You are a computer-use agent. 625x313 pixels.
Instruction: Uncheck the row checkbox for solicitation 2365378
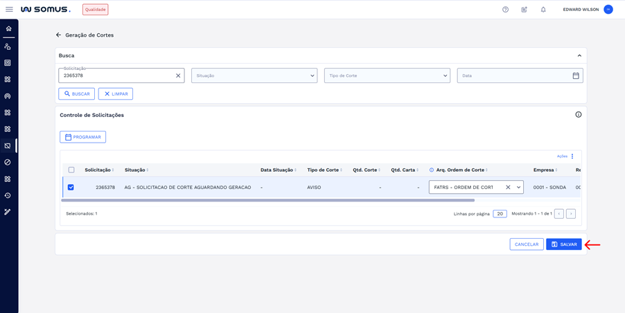click(x=71, y=187)
